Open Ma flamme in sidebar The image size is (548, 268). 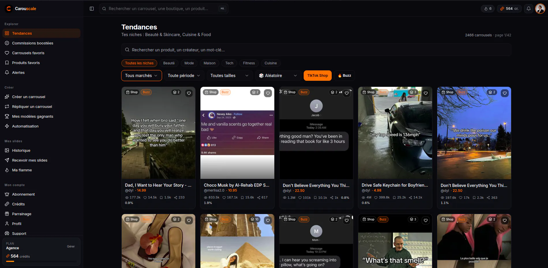(x=41, y=170)
